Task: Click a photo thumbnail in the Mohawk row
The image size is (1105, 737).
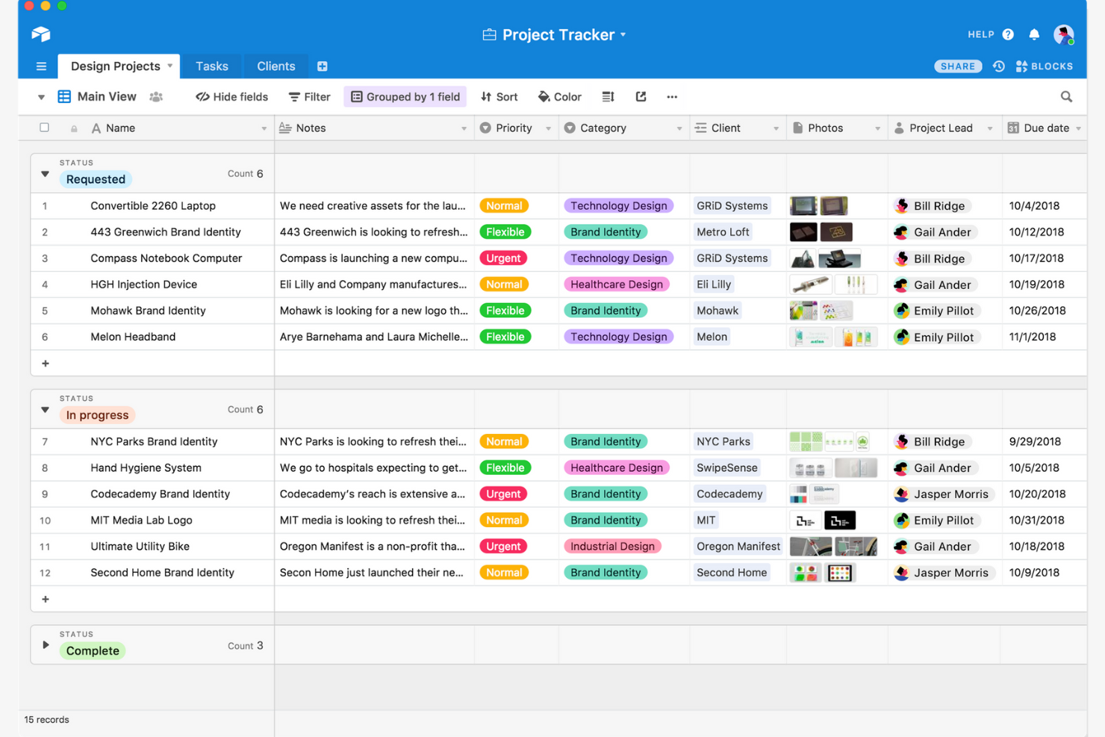Action: 803,310
